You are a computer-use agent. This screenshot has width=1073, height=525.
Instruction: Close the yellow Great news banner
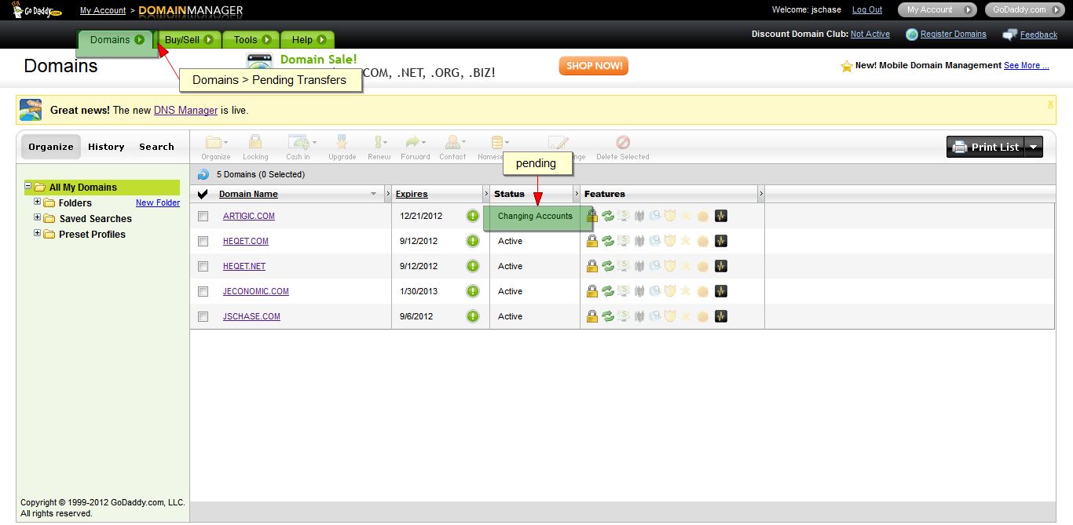click(x=1050, y=104)
